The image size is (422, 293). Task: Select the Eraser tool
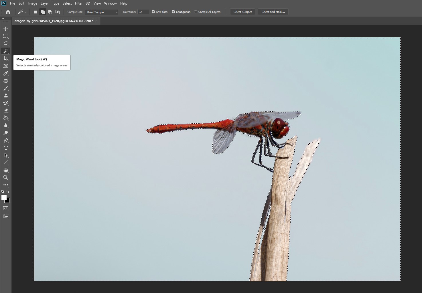pos(6,111)
